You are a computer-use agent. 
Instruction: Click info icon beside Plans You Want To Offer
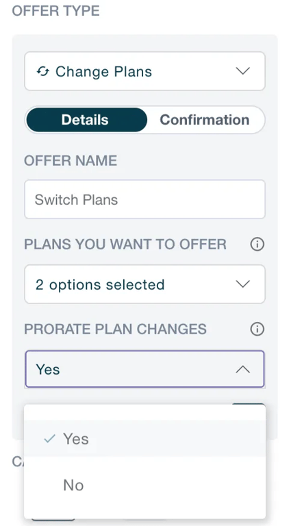[x=257, y=245]
